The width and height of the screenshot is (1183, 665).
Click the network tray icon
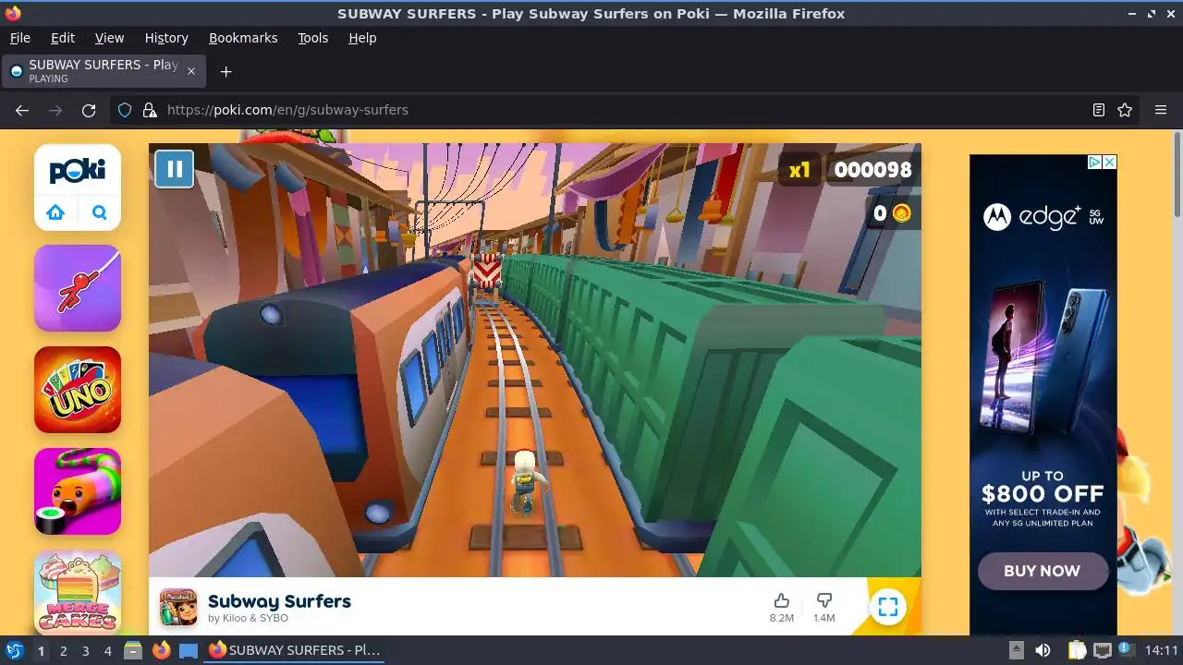[x=1102, y=650]
